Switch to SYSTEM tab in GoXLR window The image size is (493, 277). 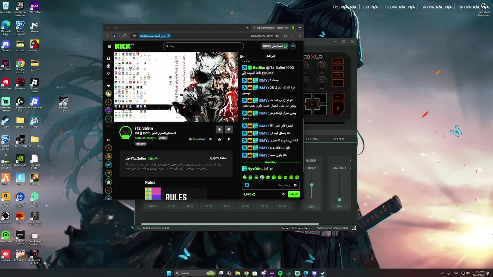coord(339,139)
